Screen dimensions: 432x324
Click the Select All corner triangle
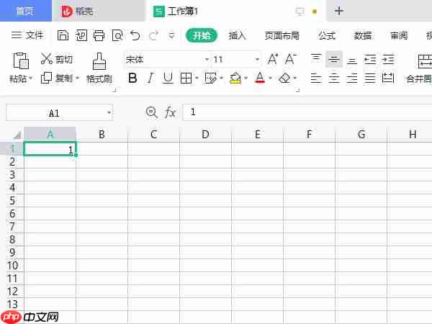click(x=17, y=135)
